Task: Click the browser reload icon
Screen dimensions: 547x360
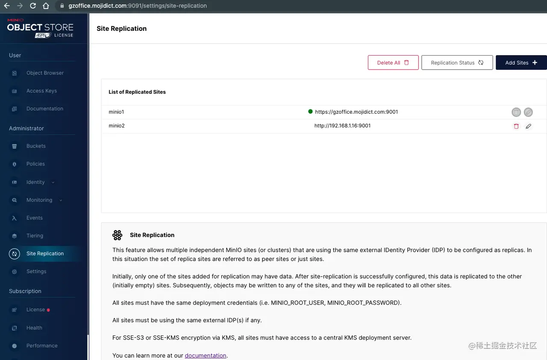Action: click(x=33, y=6)
